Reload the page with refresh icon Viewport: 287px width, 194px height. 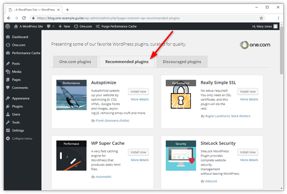(x=24, y=18)
